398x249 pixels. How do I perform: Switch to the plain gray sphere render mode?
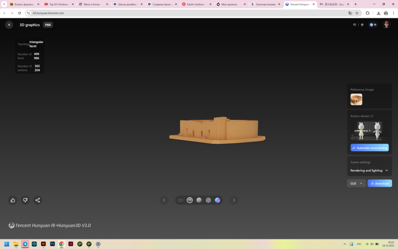(199, 200)
